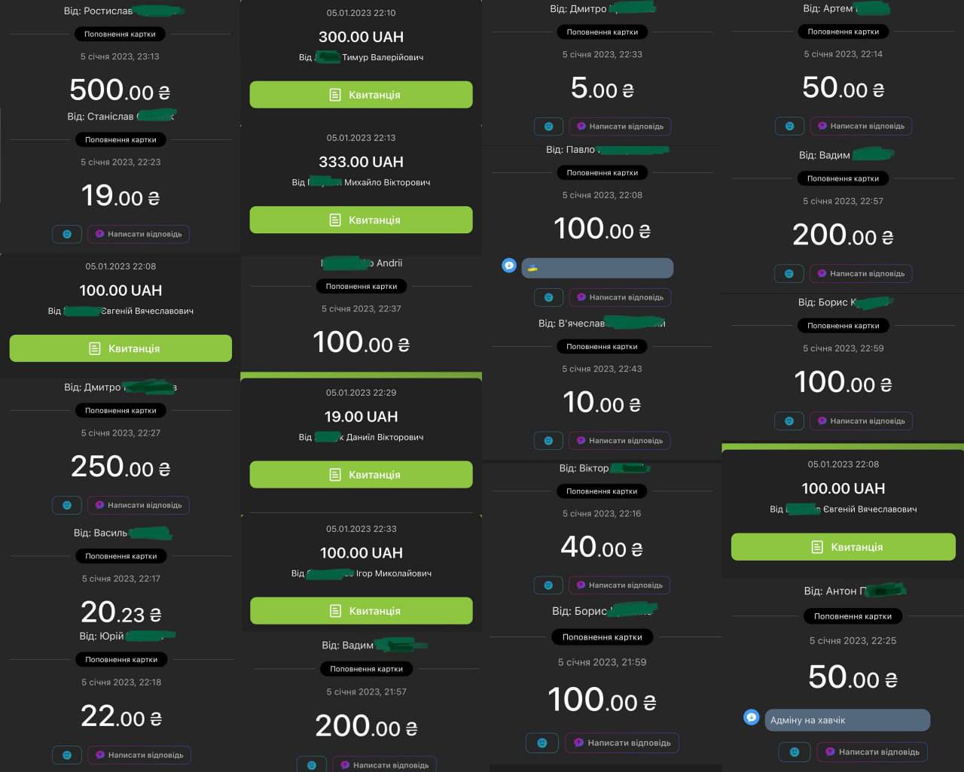The image size is (964, 772).
Task: Click emoji reaction under Антон's 50.00 ₴ payment
Action: click(795, 752)
